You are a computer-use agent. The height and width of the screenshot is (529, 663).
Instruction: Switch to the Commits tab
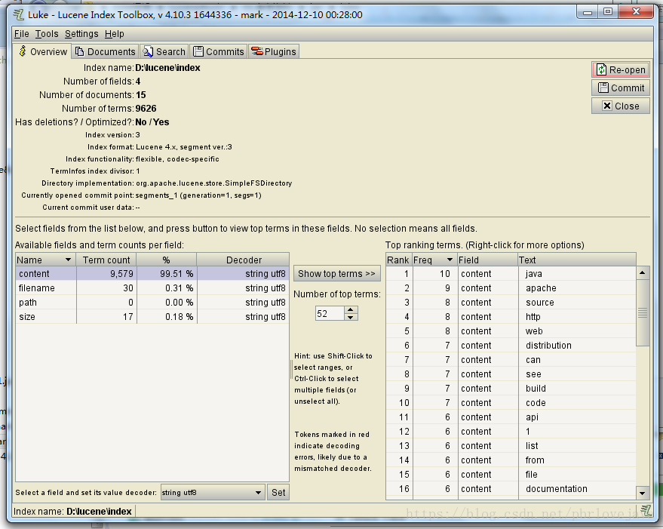[219, 51]
